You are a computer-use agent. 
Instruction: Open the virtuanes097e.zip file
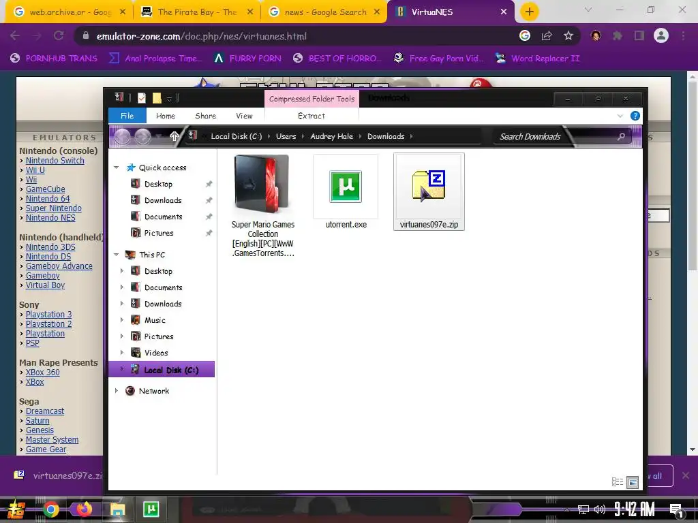pyautogui.click(x=429, y=191)
